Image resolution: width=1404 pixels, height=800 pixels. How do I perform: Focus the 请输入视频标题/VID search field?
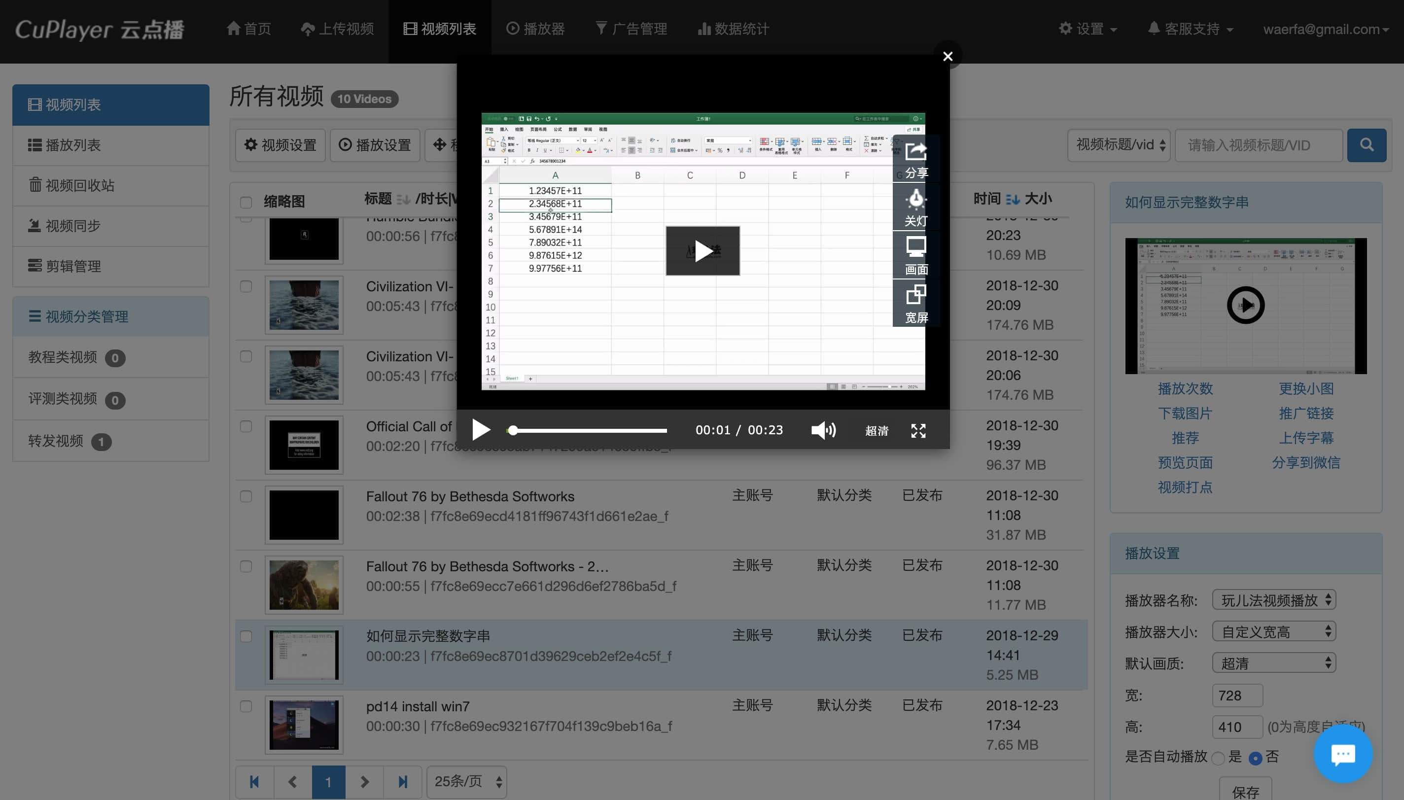(x=1259, y=145)
